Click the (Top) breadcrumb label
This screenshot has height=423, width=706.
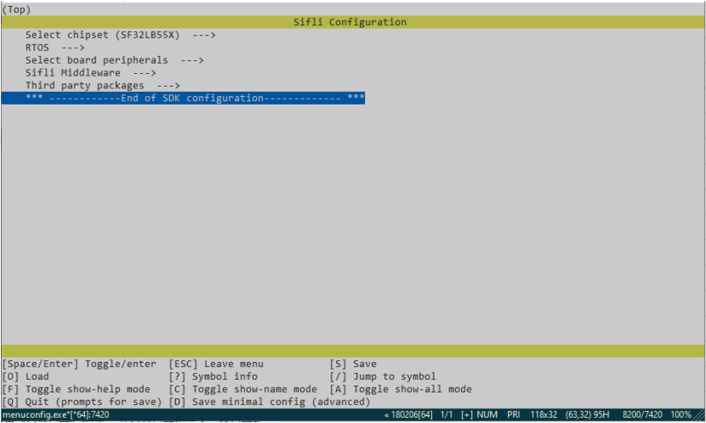click(x=17, y=9)
